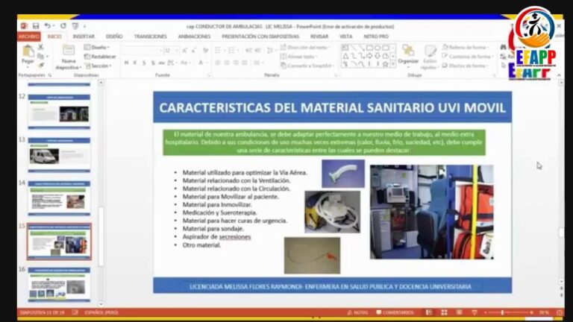This screenshot has width=573, height=322.
Task: Click the Restablecer slide icon
Action: [100, 56]
